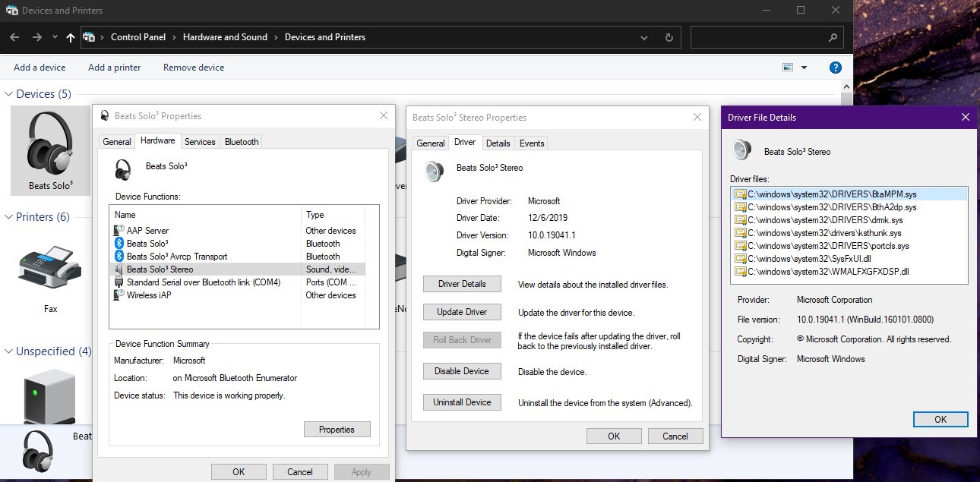Image resolution: width=980 pixels, height=482 pixels.
Task: Select the ksthunk.sys driver file row
Action: pos(849,233)
